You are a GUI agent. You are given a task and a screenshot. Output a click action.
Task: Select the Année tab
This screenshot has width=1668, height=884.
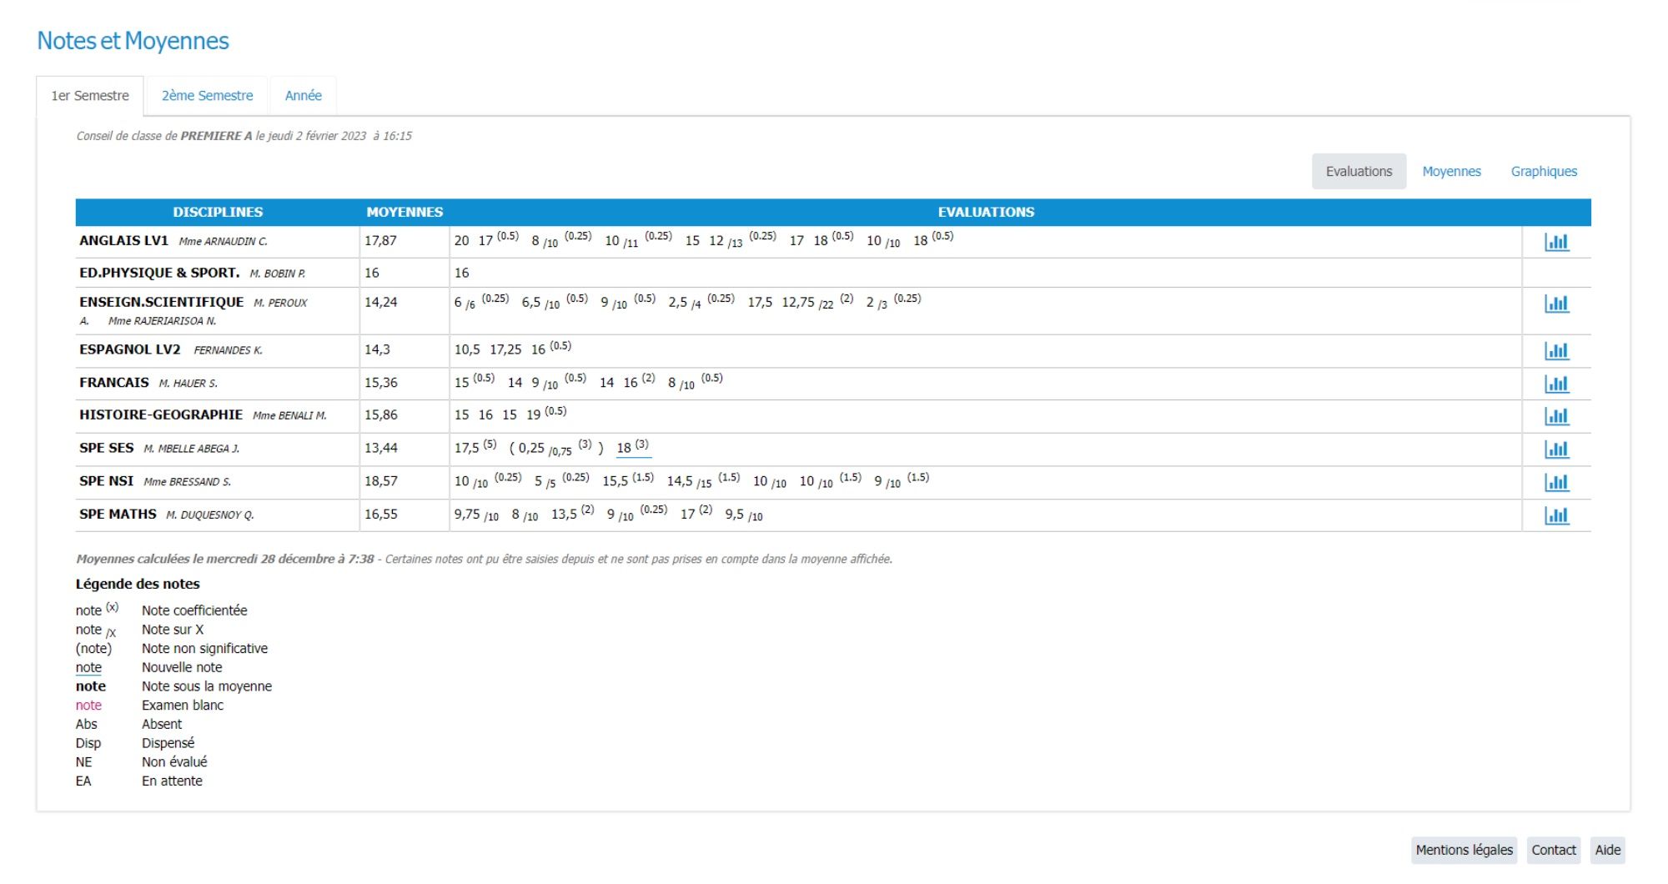pyautogui.click(x=303, y=96)
